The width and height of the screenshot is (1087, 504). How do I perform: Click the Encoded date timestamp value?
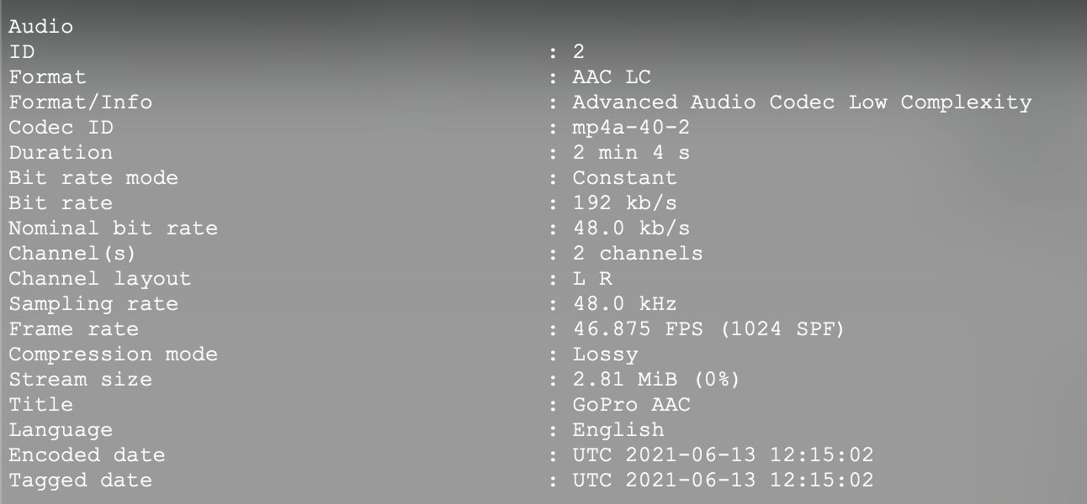point(723,455)
